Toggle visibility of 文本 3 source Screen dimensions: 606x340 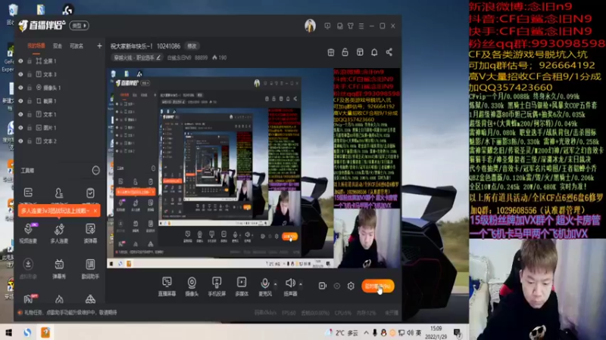point(20,74)
